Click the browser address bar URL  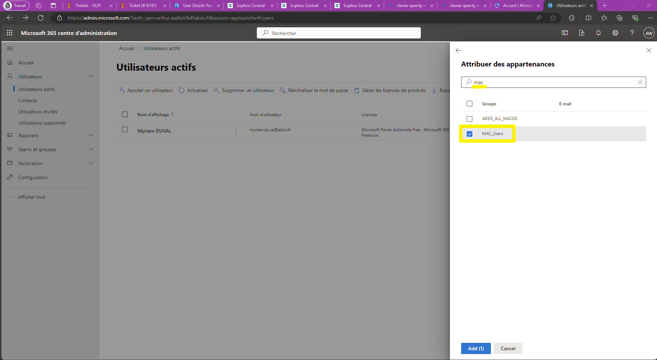pyautogui.click(x=171, y=18)
